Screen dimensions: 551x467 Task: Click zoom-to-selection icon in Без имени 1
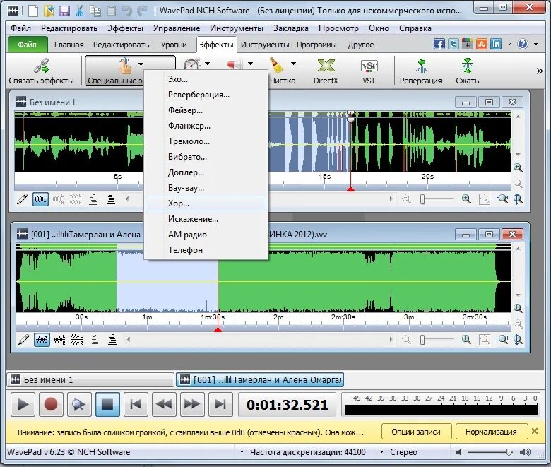(x=484, y=199)
